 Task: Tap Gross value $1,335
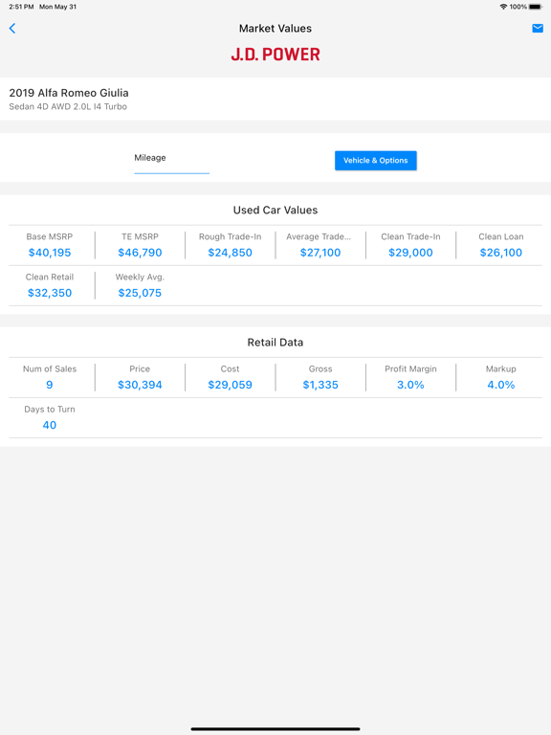(320, 385)
